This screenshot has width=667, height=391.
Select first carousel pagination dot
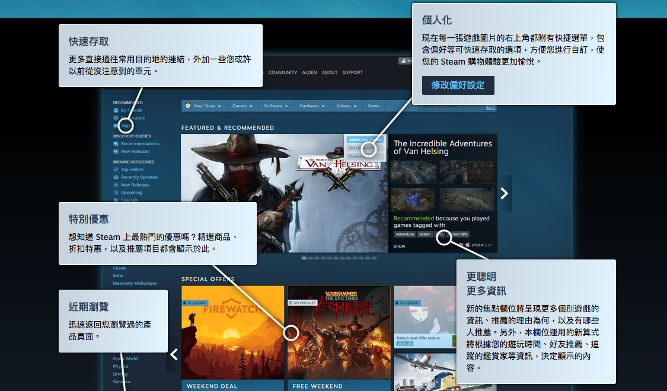coord(304,258)
